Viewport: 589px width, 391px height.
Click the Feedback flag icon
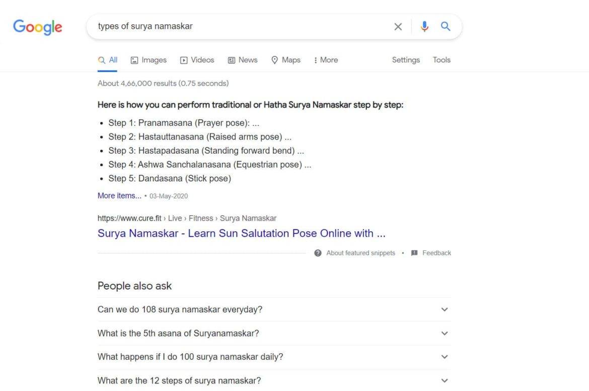click(414, 253)
